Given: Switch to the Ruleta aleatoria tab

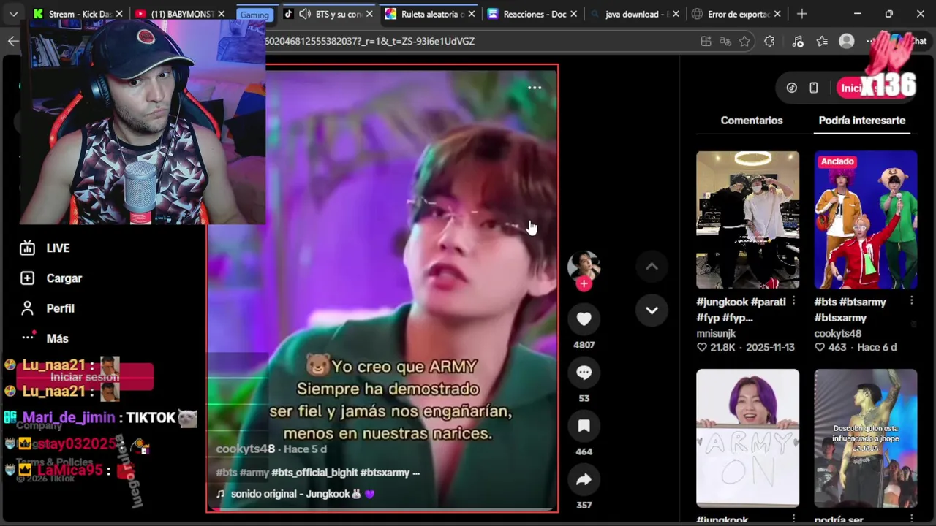Looking at the screenshot, I should click(x=429, y=14).
